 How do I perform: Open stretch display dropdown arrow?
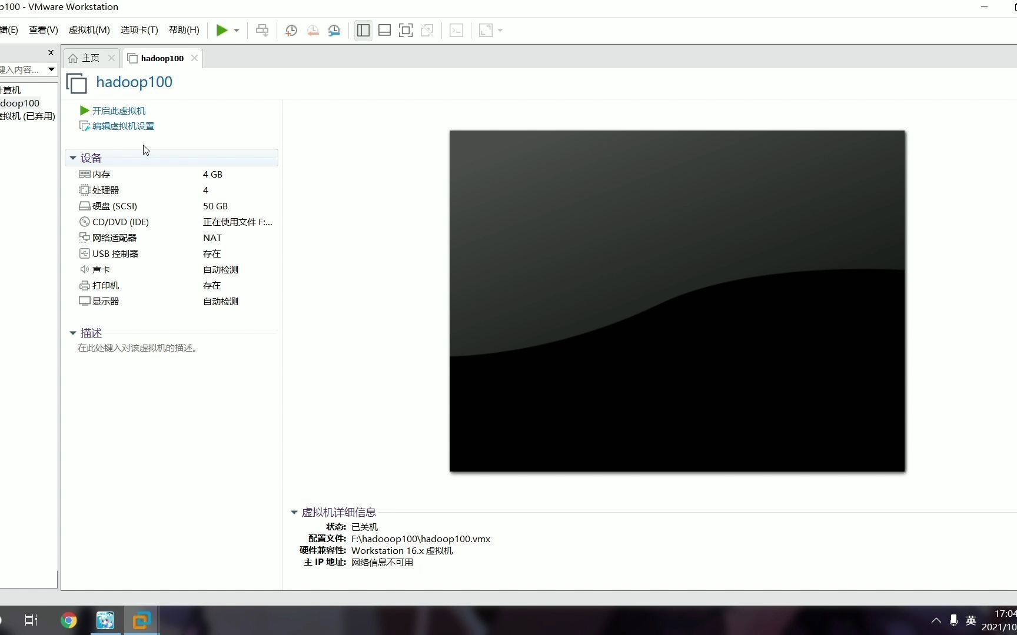coord(500,31)
